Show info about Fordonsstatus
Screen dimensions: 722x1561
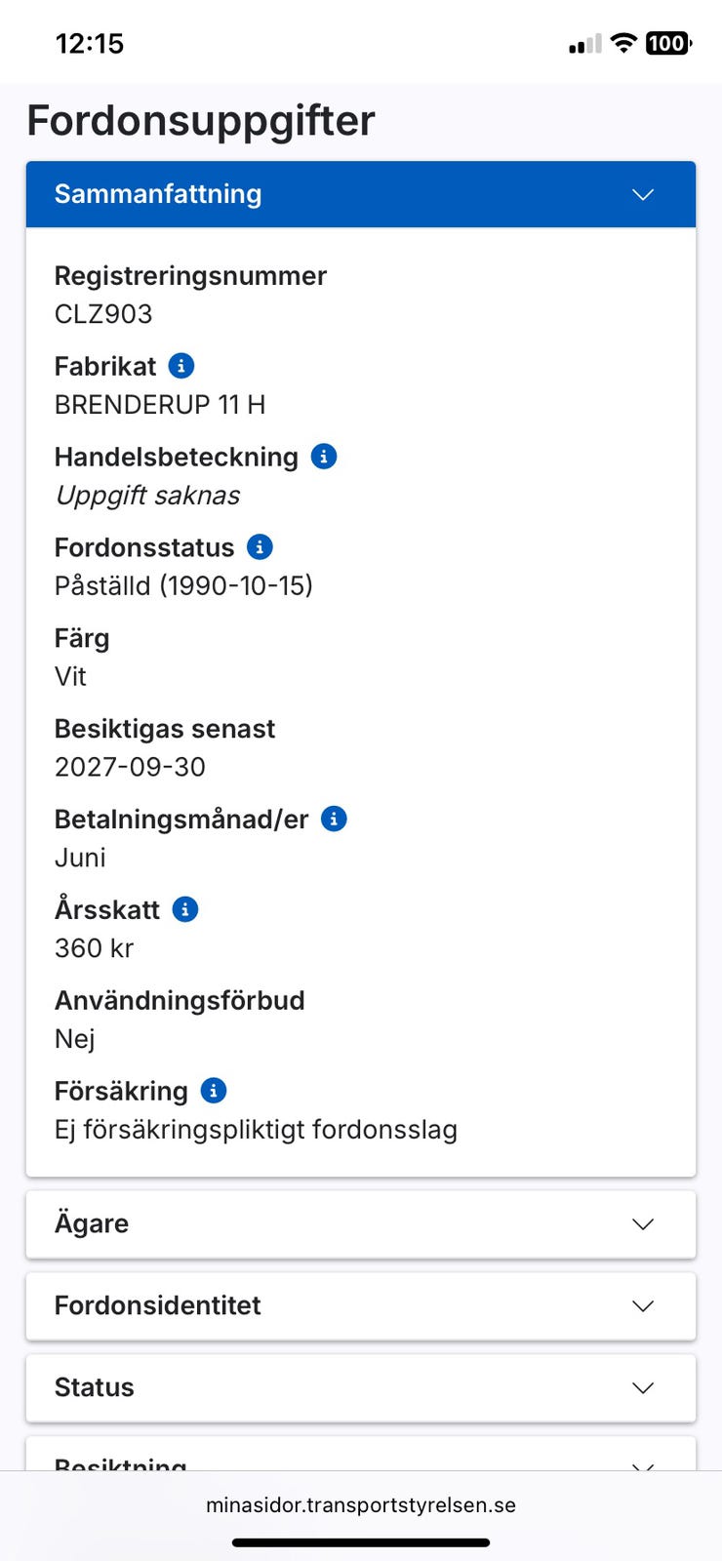260,547
